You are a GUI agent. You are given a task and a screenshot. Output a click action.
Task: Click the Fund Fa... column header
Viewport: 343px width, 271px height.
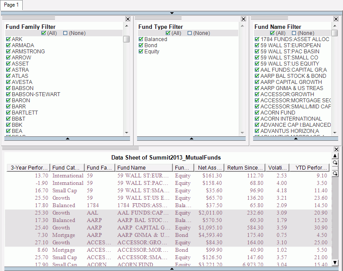(100, 167)
